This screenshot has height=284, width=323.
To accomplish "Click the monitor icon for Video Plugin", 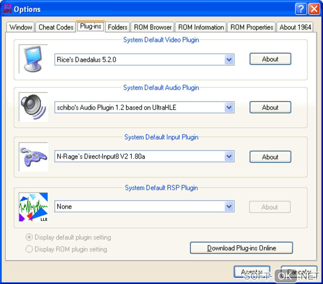I will [x=33, y=59].
